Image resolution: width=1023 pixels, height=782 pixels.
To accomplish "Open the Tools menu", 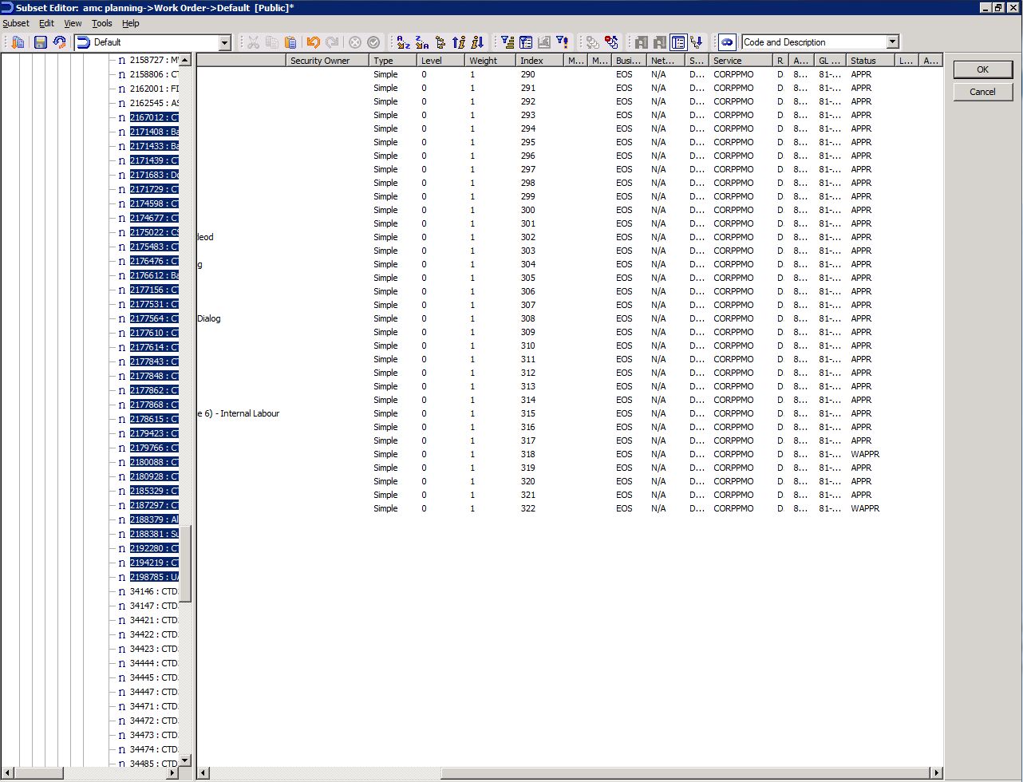I will [102, 23].
